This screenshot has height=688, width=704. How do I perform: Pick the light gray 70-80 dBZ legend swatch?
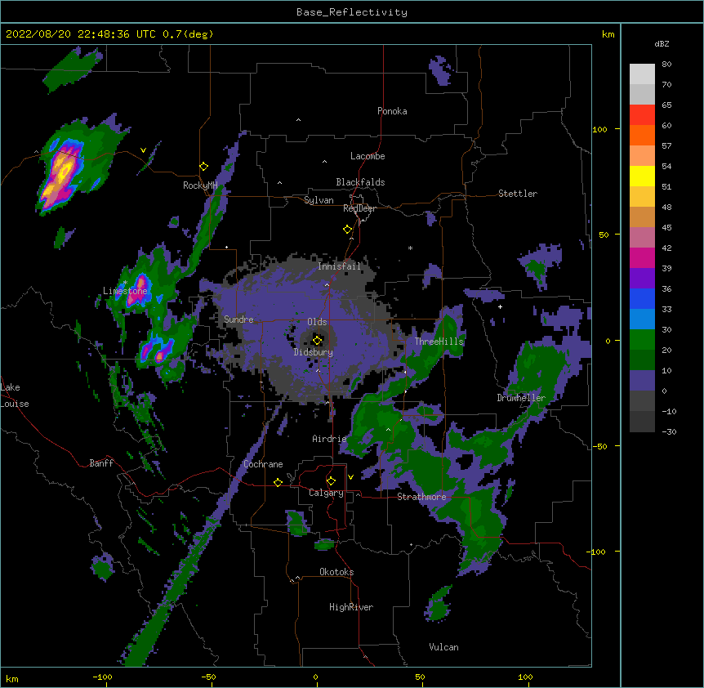click(x=642, y=74)
